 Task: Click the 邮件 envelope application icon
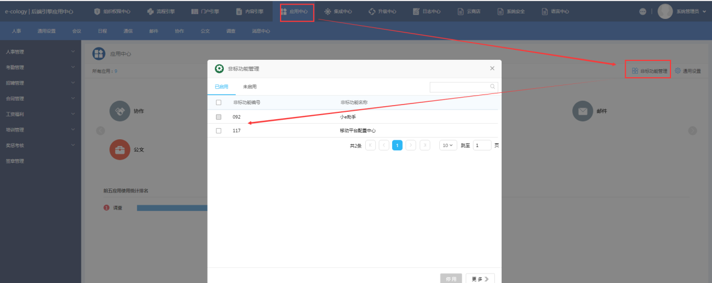[582, 111]
